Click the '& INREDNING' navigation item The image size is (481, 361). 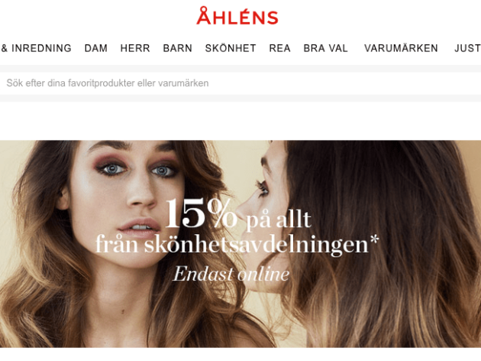(36, 48)
